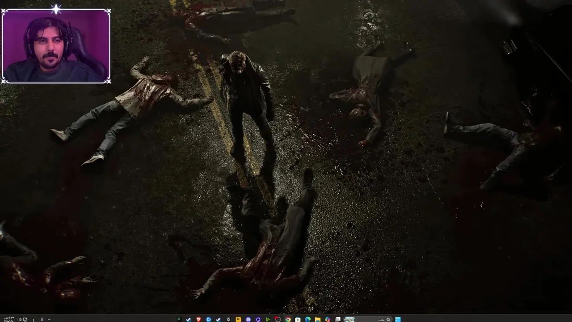
Task: Open Microsoft Store from the taskbar
Action: pos(298,319)
